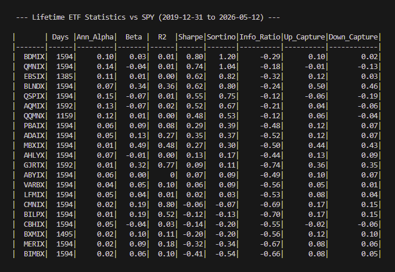Click PBAIX Info_Ratio value -0.48
The height and width of the screenshot is (272, 395).
[270, 126]
